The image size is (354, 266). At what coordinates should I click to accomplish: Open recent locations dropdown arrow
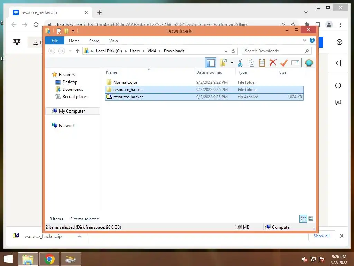point(70,51)
